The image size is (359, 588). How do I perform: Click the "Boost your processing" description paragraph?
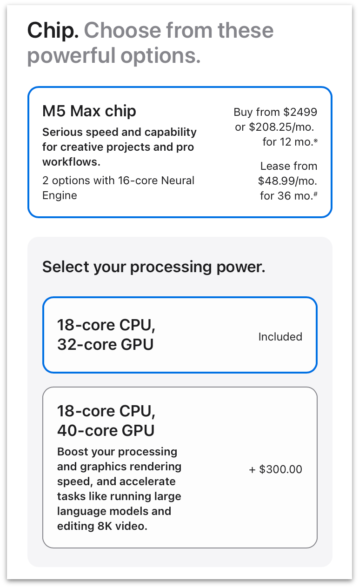tap(119, 489)
